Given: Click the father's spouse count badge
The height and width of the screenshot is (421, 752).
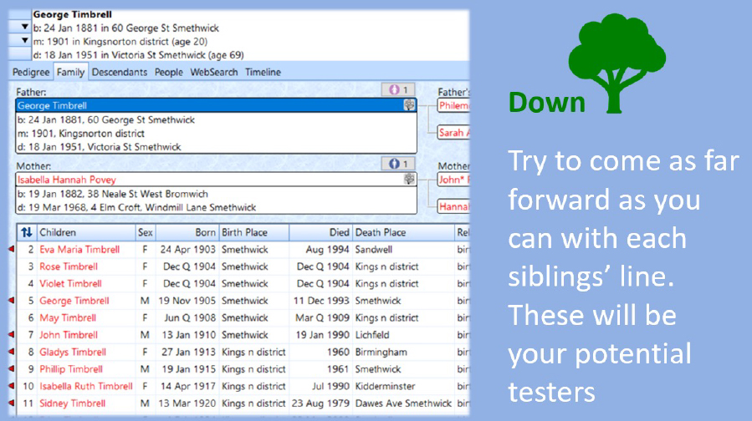Looking at the screenshot, I should (x=398, y=90).
